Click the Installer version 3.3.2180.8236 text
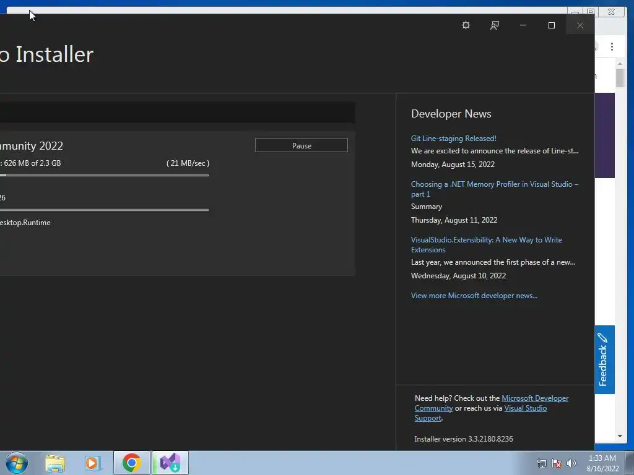 point(463,439)
